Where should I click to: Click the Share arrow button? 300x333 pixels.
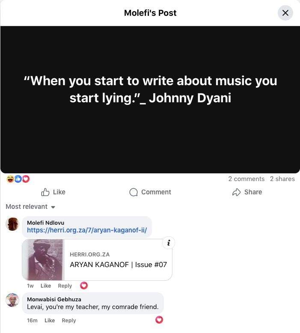tap(247, 192)
